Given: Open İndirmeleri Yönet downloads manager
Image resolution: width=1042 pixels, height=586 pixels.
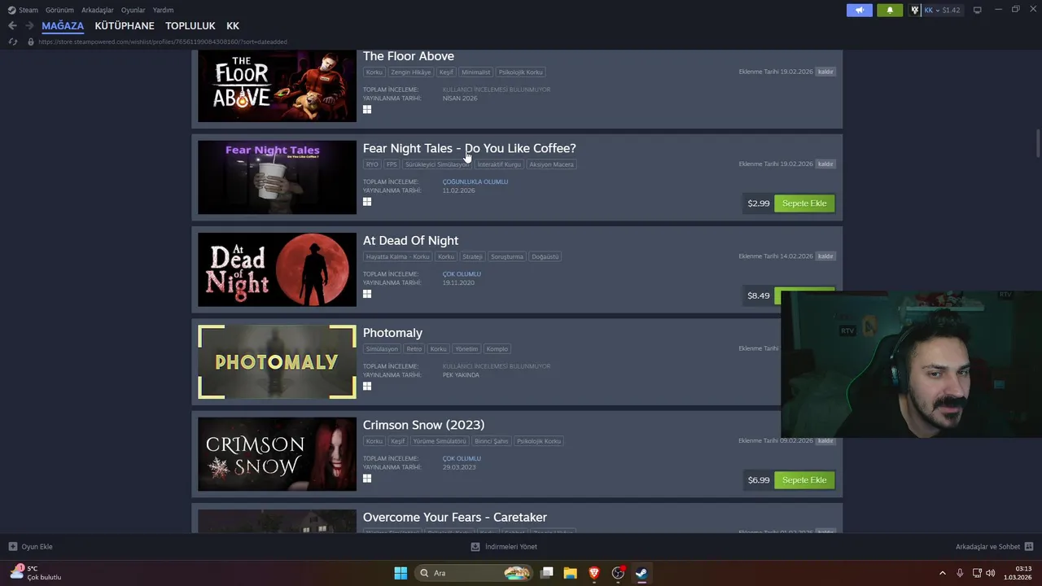Looking at the screenshot, I should click(x=504, y=547).
